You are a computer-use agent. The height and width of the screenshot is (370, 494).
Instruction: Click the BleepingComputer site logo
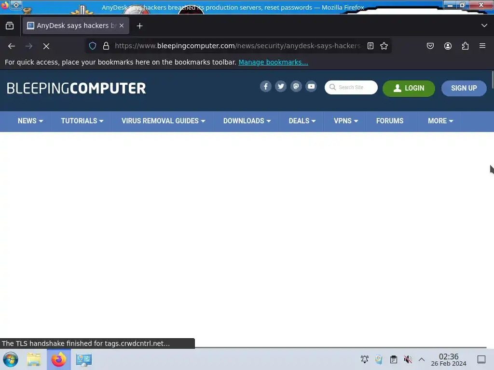[x=76, y=89]
